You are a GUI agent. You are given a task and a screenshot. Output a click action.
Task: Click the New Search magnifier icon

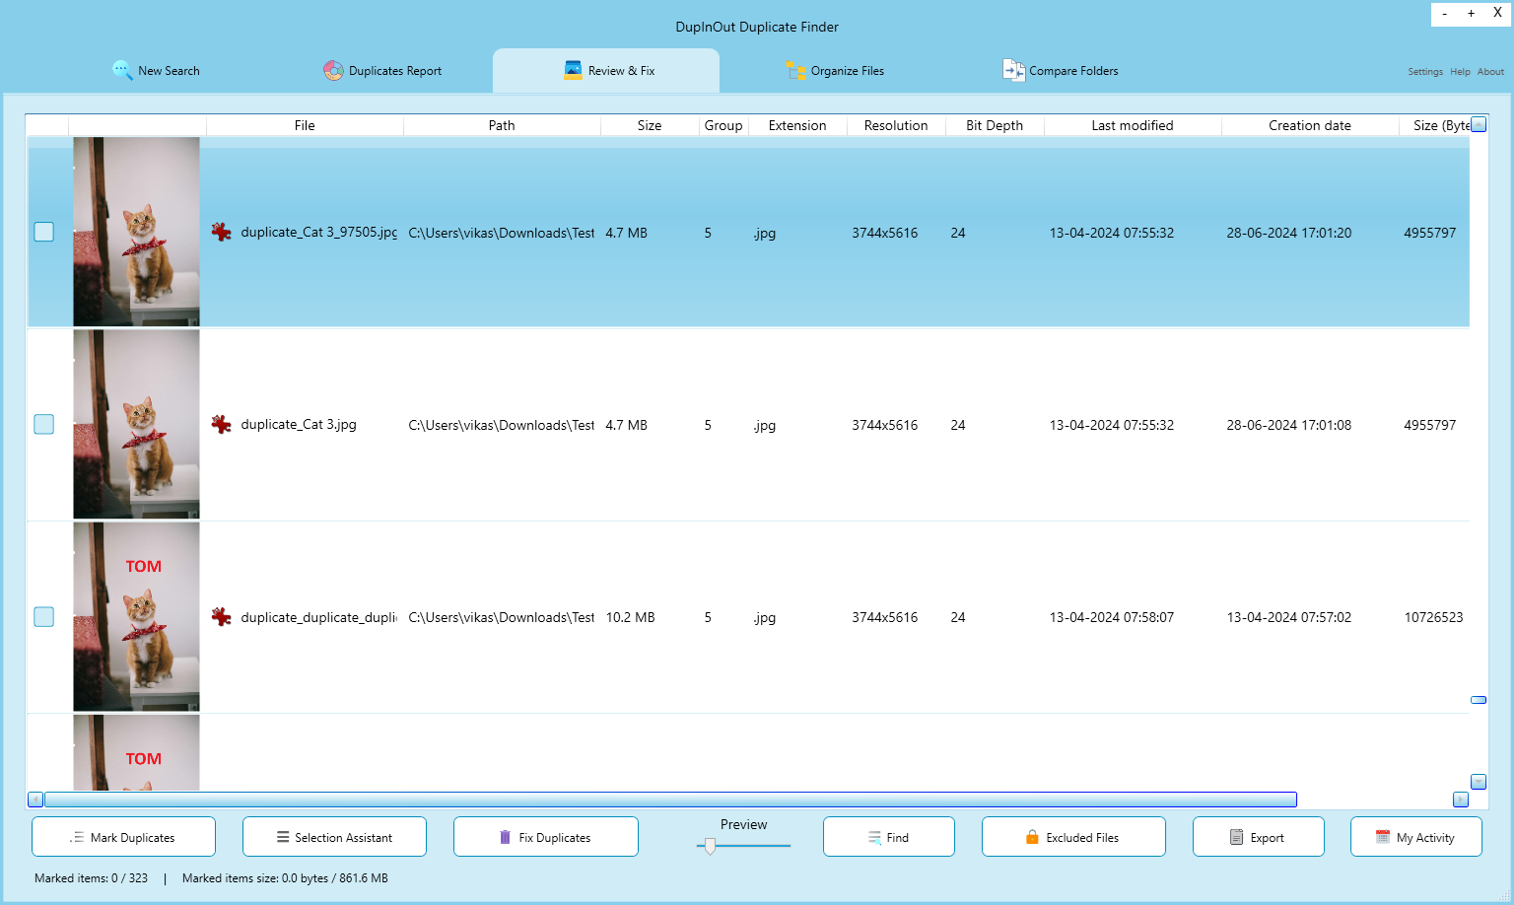(x=122, y=70)
